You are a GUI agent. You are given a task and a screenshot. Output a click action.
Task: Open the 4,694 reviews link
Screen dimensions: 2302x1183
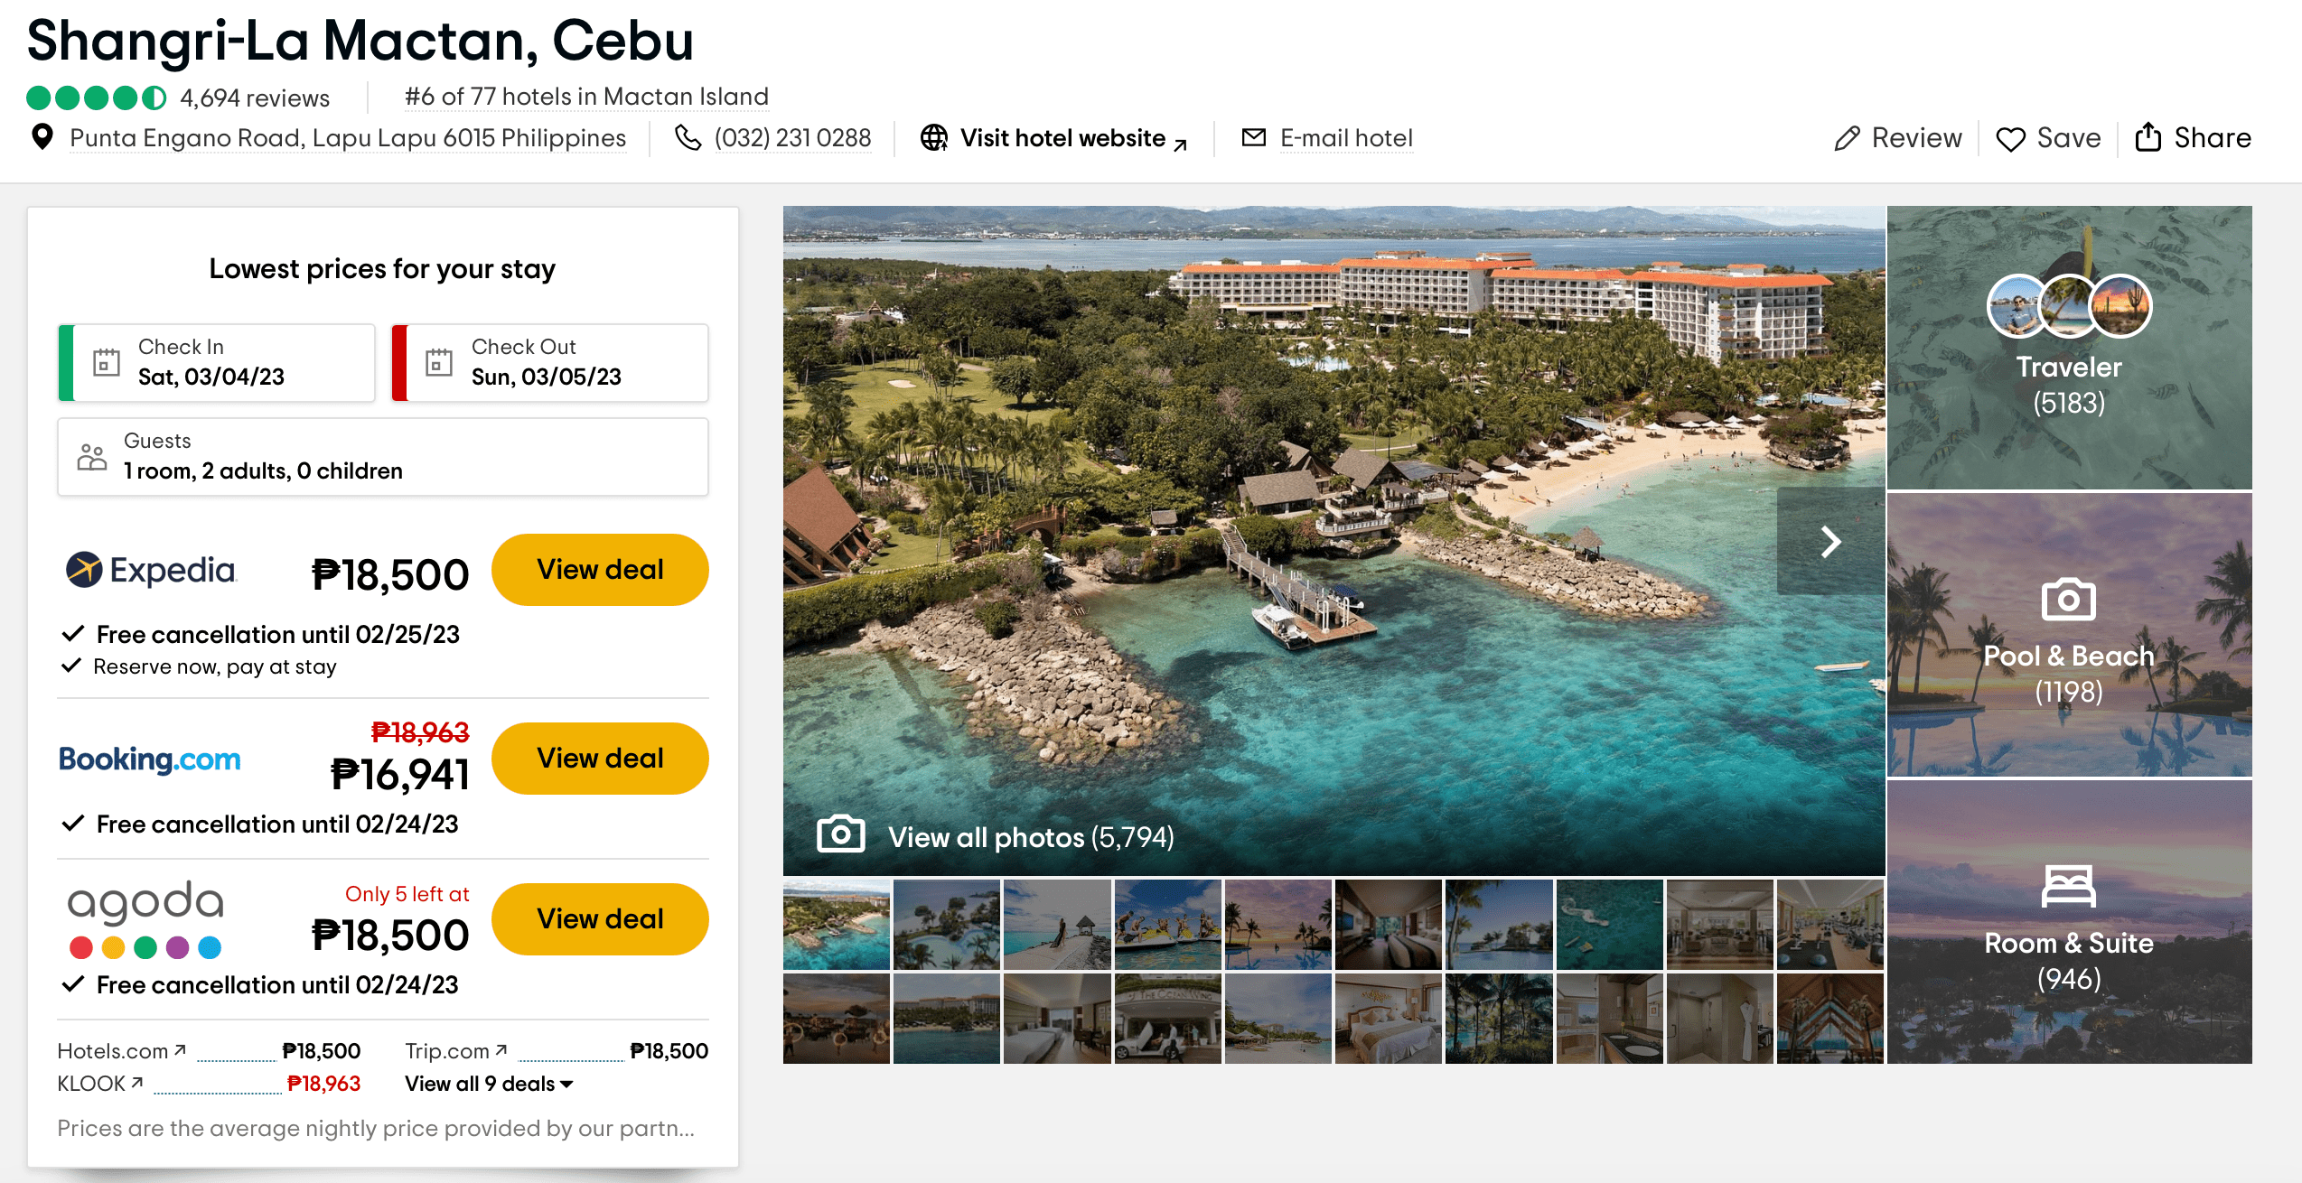point(254,97)
